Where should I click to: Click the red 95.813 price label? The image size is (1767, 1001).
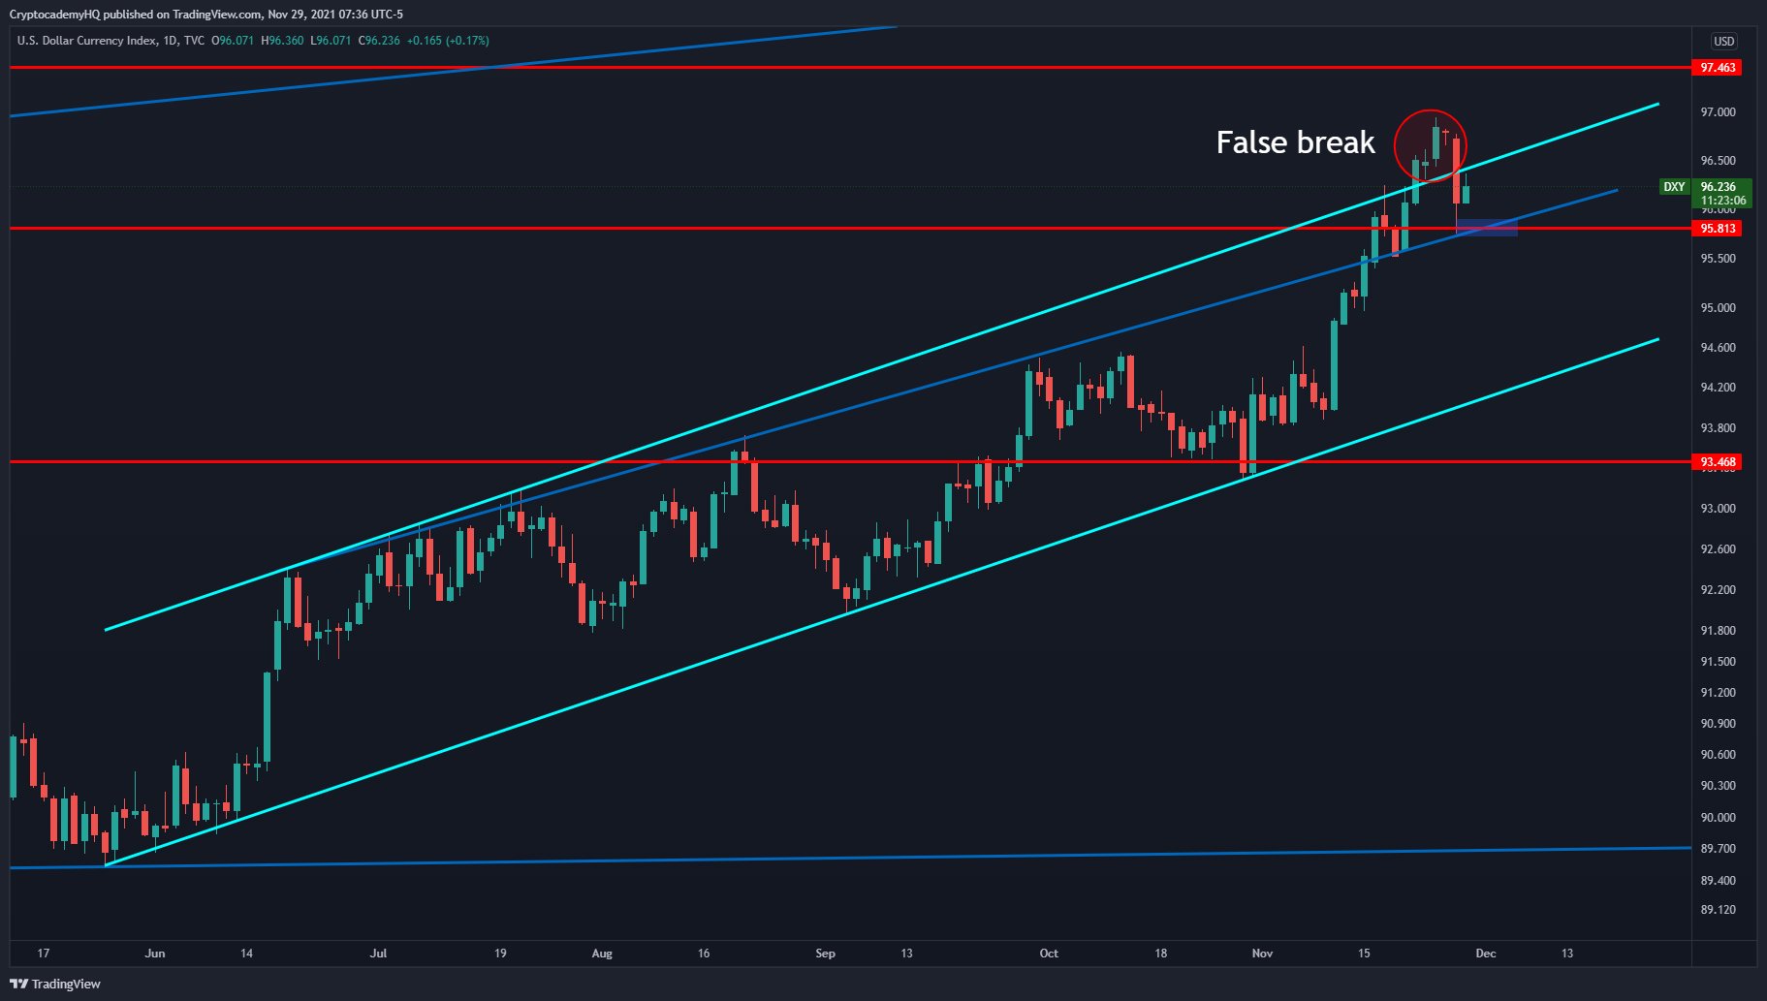(x=1718, y=229)
